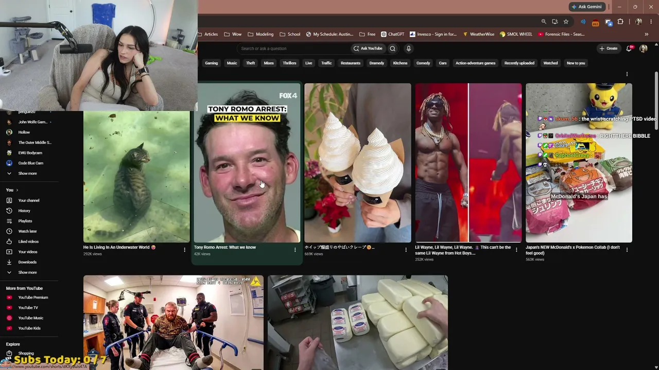
Task: Start voice search with the microphone icon
Action: pyautogui.click(x=409, y=48)
